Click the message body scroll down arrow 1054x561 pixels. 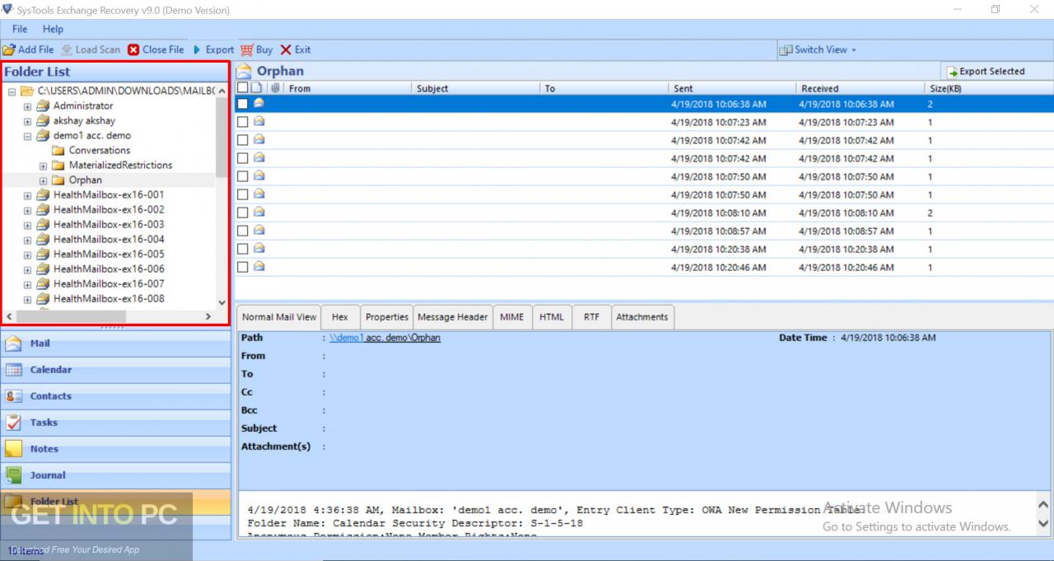pyautogui.click(x=1044, y=523)
